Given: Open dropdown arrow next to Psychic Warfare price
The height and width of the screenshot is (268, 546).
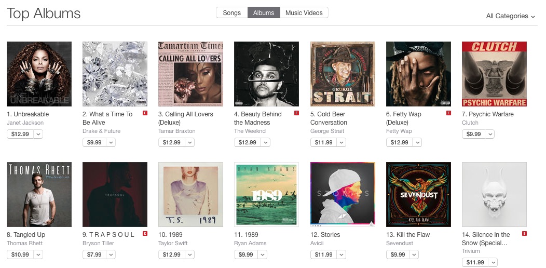Looking at the screenshot, I should click(x=490, y=134).
